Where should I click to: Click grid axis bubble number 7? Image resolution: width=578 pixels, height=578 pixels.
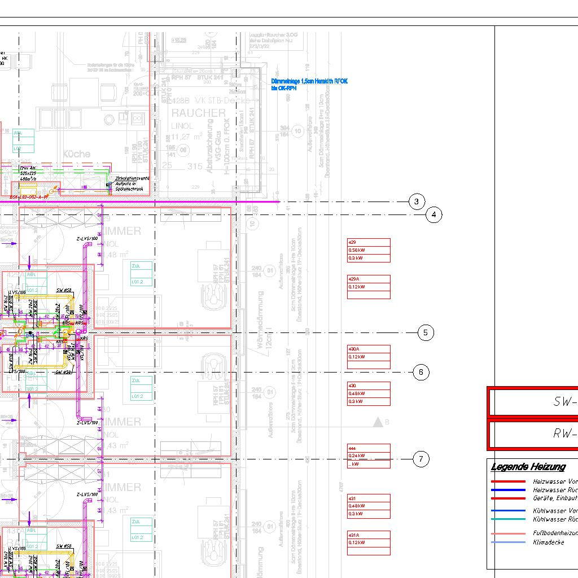[421, 459]
